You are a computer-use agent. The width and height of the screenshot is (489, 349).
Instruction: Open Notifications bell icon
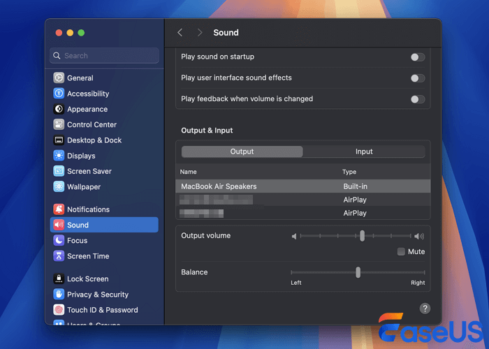point(59,209)
